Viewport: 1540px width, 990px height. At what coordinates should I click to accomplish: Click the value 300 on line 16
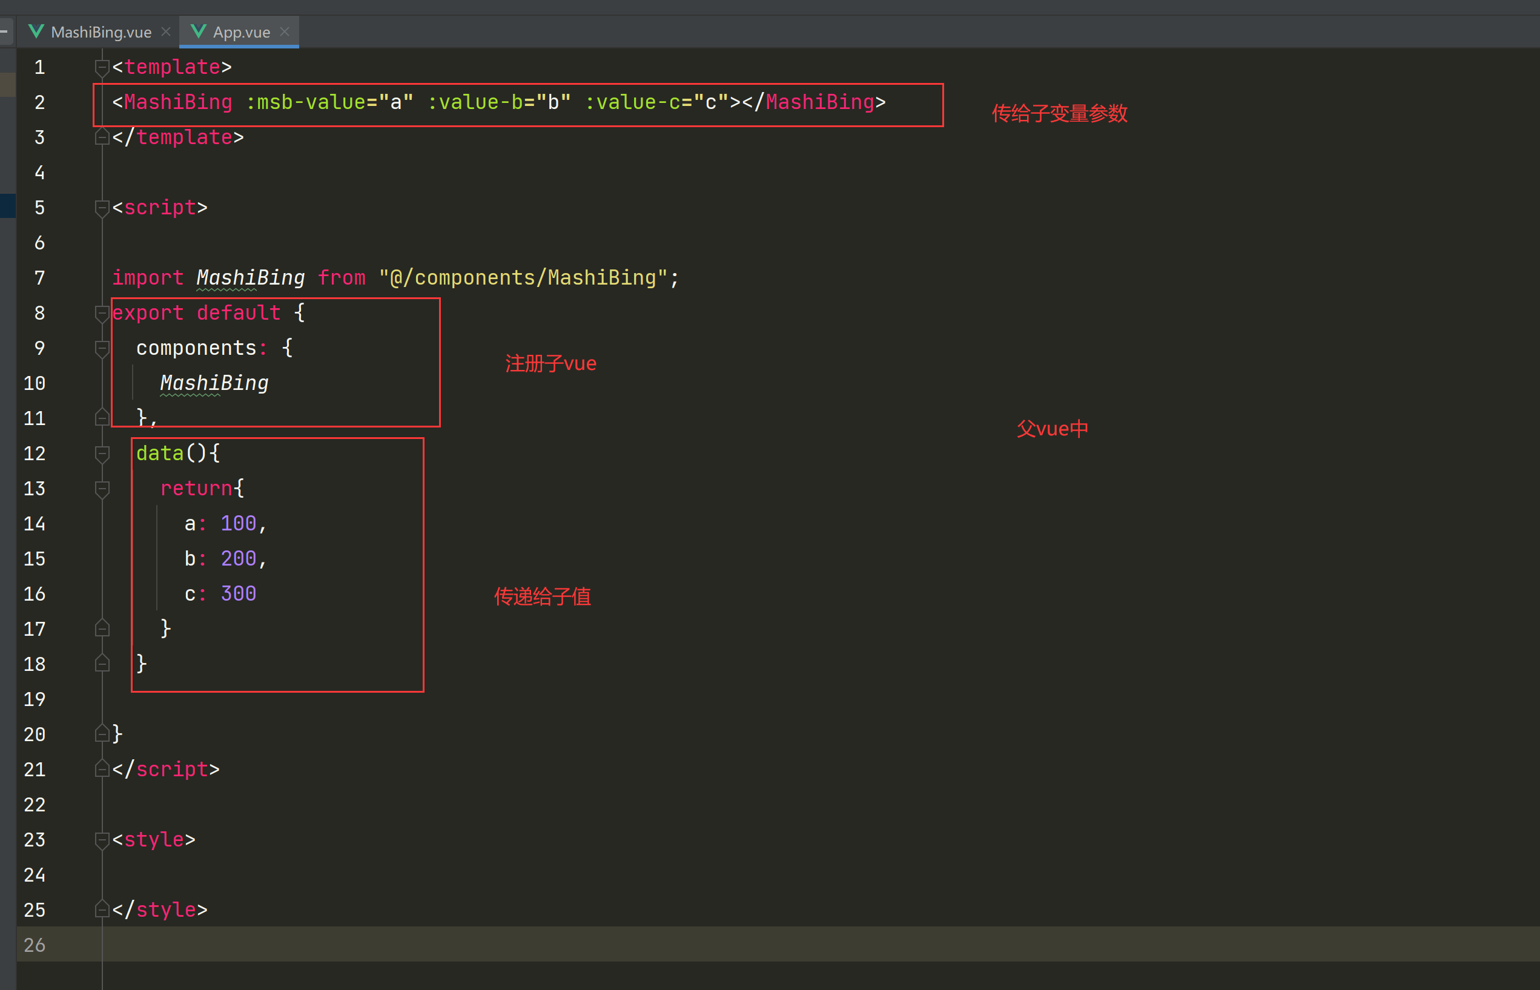pos(239,593)
